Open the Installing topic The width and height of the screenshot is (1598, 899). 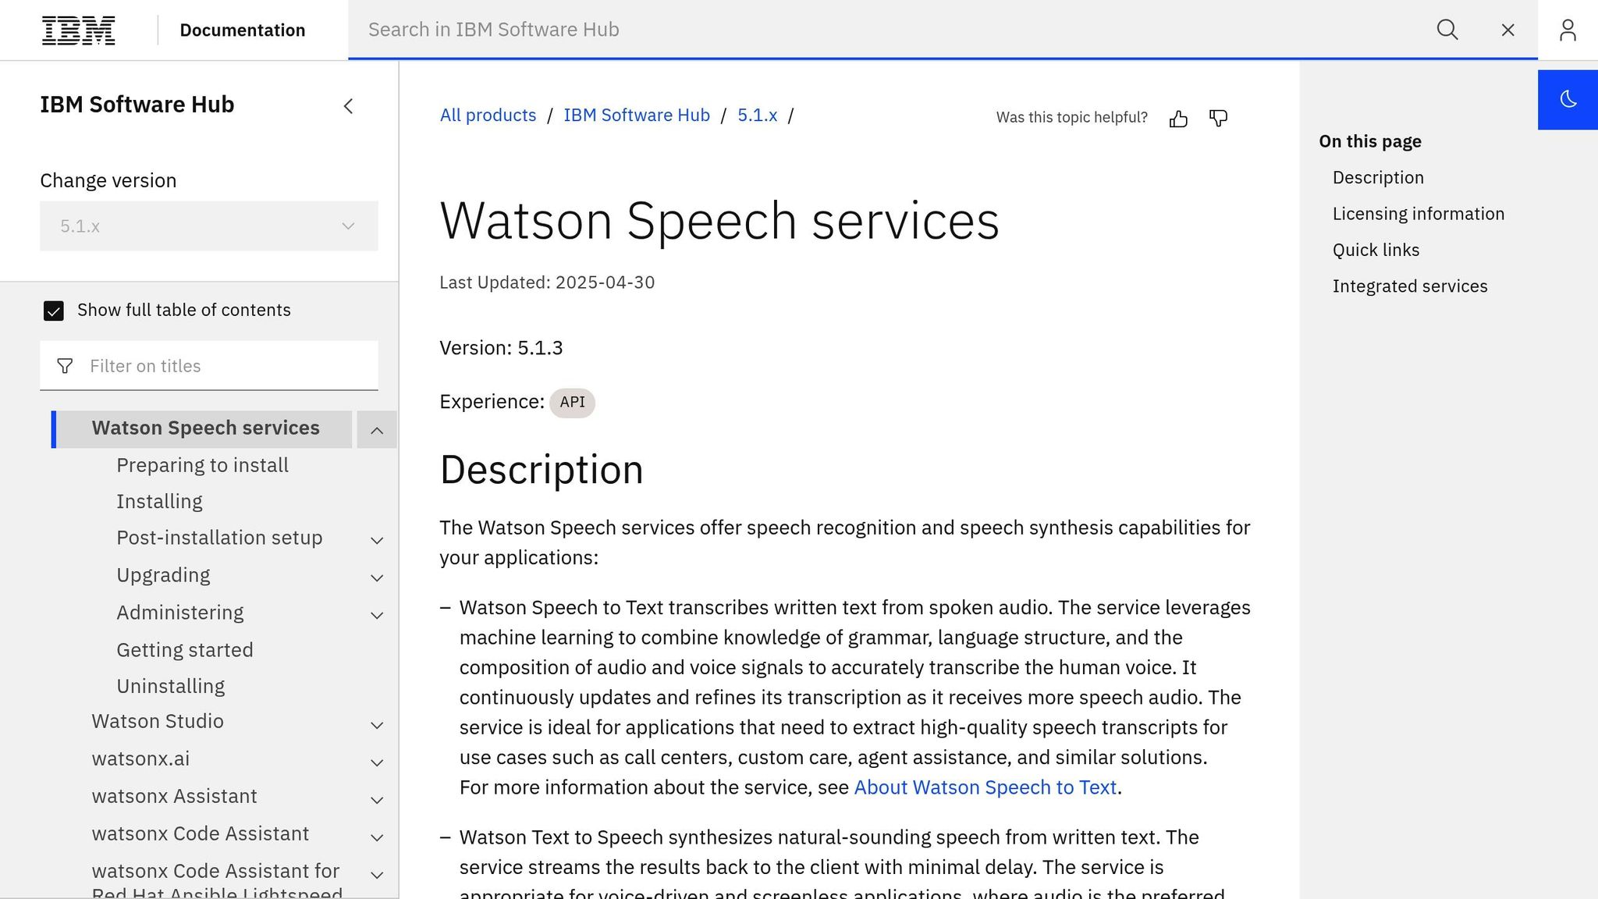[159, 501]
